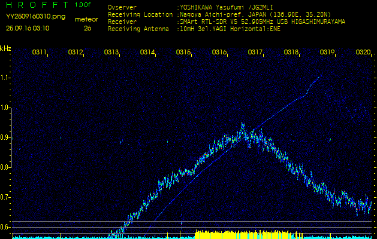This screenshot has height=239, width=377.
Task: Click the yellow meteor label
Action: click(87, 19)
